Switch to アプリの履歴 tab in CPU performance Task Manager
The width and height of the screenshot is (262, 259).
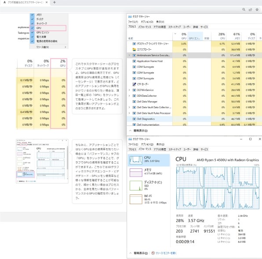[x=160, y=150]
